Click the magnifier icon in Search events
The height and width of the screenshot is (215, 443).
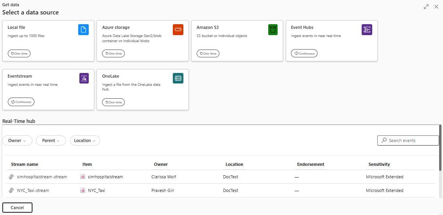pyautogui.click(x=384, y=140)
